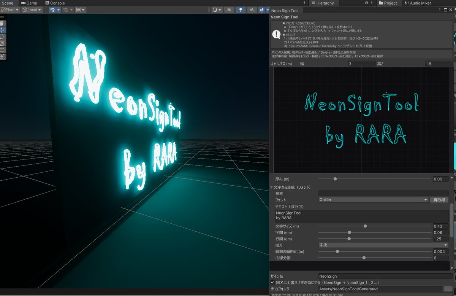Screen dimensions: 456x296
Task: Toggle scene audio mute icon
Action: coord(251,10)
